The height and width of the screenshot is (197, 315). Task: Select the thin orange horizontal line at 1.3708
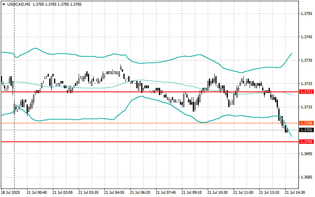tap(150, 123)
